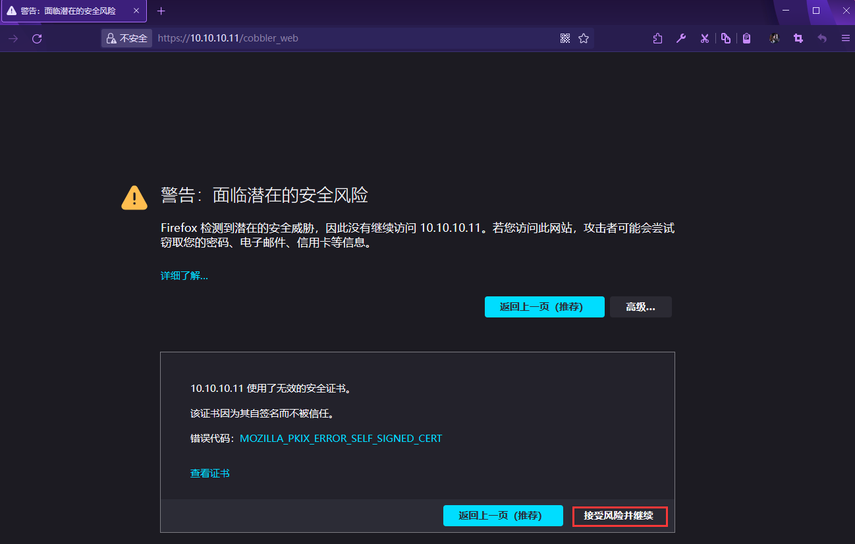Close the security warning tab
Screen dimensions: 855x544
[x=136, y=11]
